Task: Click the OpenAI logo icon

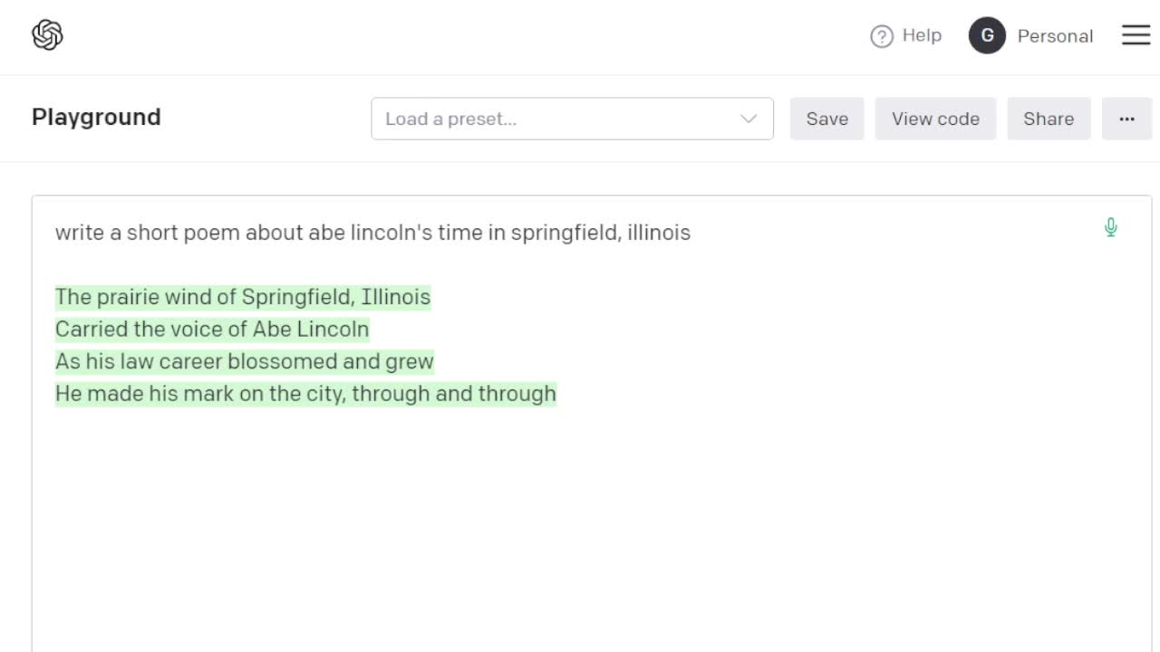Action: [47, 35]
